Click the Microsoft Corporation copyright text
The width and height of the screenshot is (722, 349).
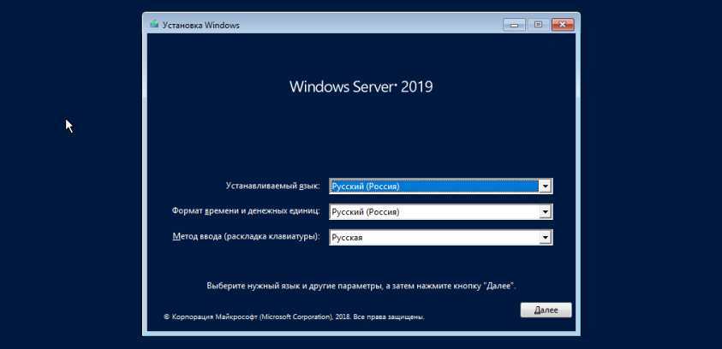(295, 316)
